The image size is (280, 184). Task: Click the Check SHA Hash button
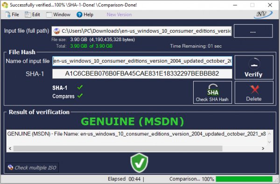pyautogui.click(x=212, y=92)
